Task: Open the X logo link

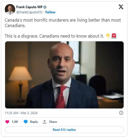Action: click(x=121, y=7)
